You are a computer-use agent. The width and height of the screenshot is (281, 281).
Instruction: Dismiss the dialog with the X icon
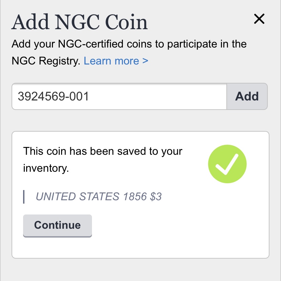pyautogui.click(x=259, y=19)
